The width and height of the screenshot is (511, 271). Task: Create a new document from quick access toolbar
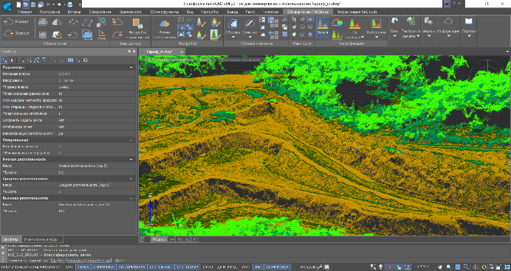pos(18,4)
